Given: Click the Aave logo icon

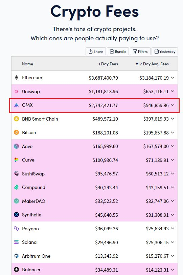Looking at the screenshot, I should click(x=16, y=146).
